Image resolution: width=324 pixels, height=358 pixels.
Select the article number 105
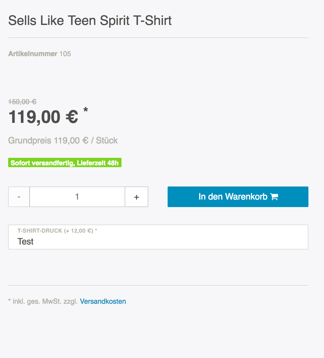[x=65, y=54]
